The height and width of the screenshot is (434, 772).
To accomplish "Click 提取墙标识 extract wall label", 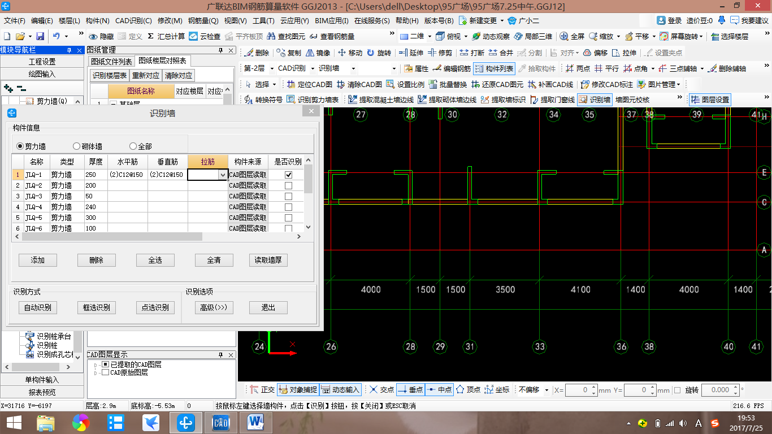I will [503, 100].
